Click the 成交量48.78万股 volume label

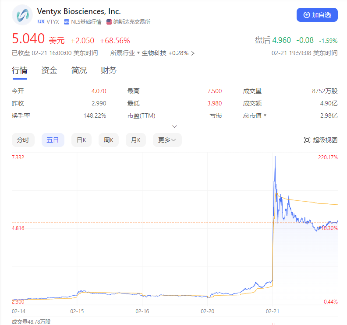[31, 322]
